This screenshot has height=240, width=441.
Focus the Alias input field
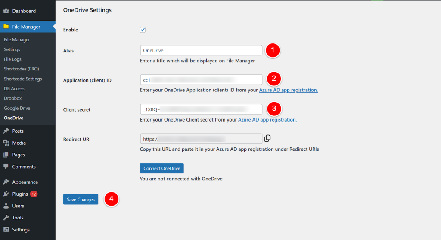(x=201, y=50)
